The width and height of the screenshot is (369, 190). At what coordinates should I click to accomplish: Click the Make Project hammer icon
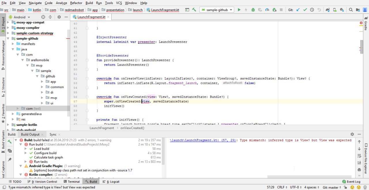tap(194, 10)
